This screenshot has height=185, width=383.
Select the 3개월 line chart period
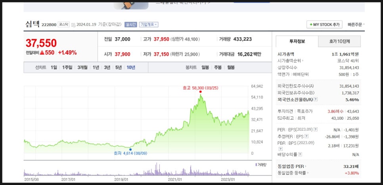[x=82, y=67]
